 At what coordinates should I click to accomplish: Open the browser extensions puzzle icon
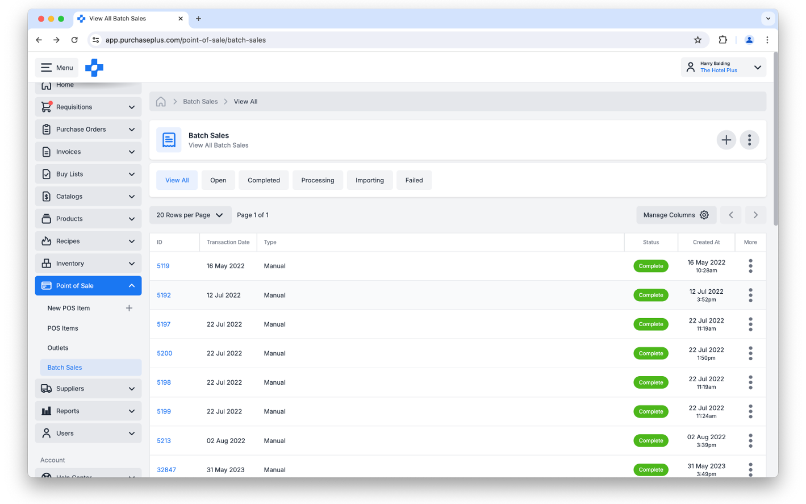pos(723,40)
